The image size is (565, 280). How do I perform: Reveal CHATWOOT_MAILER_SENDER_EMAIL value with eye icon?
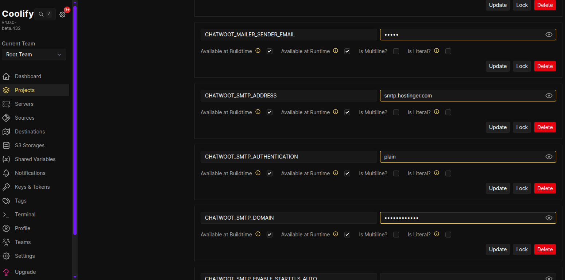(x=549, y=35)
